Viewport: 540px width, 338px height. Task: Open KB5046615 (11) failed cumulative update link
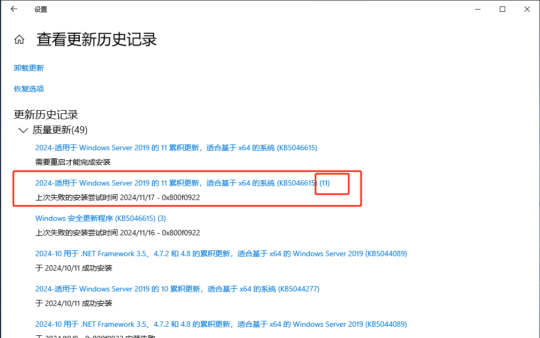[x=183, y=183]
